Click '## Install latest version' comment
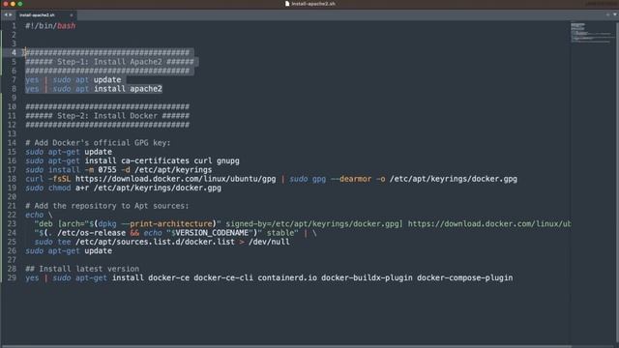The height and width of the screenshot is (348, 619). coord(82,269)
